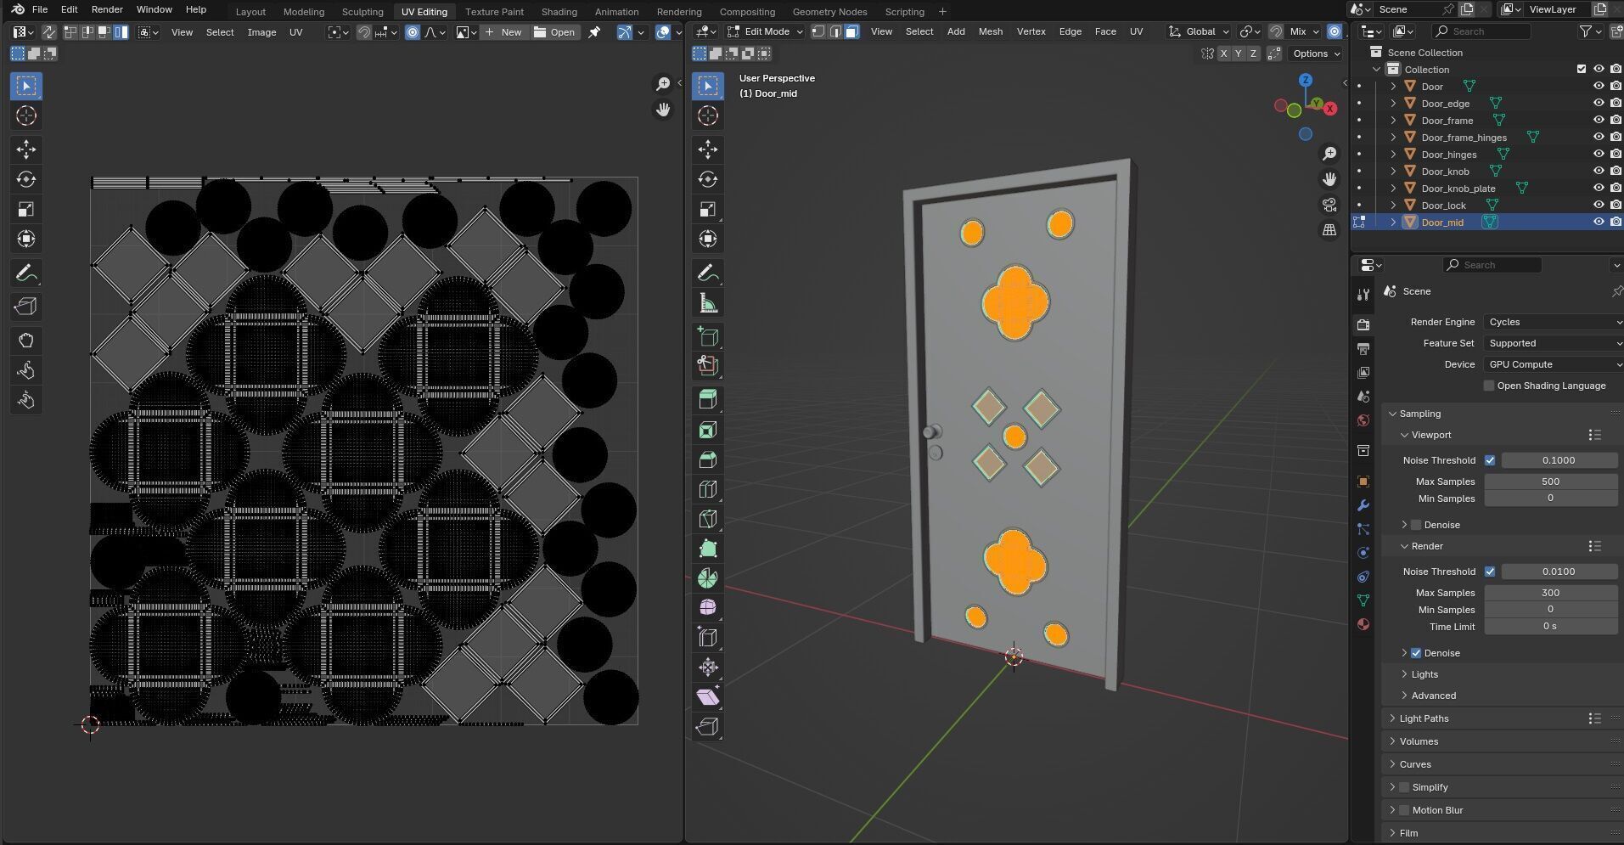Expand the Light Paths panel
The width and height of the screenshot is (1624, 845).
point(1424,718)
